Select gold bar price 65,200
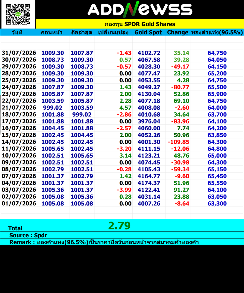Screen dimensions: 244x293 click(217, 73)
